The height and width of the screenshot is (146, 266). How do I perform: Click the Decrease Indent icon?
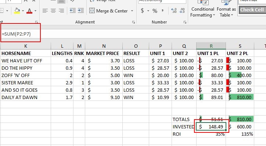(x=73, y=11)
